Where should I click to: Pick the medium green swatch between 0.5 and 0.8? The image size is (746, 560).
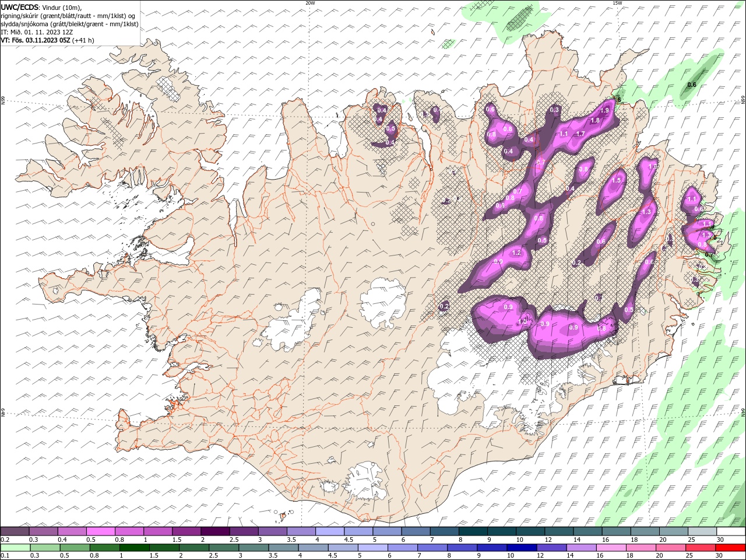click(75, 548)
